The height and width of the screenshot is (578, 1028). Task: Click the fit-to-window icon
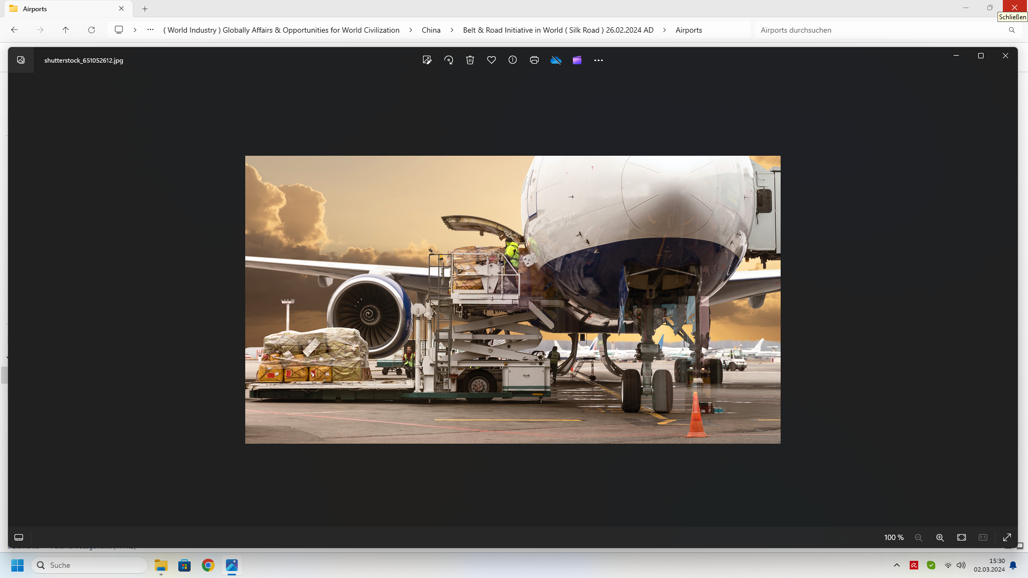[x=962, y=537]
